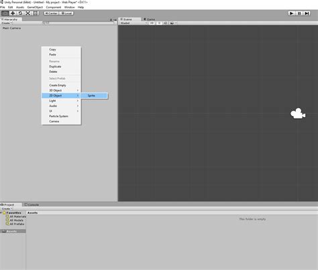The width and height of the screenshot is (318, 270).
Task: Click the Assets breadcrumb in the Project panel
Action: coord(32,213)
